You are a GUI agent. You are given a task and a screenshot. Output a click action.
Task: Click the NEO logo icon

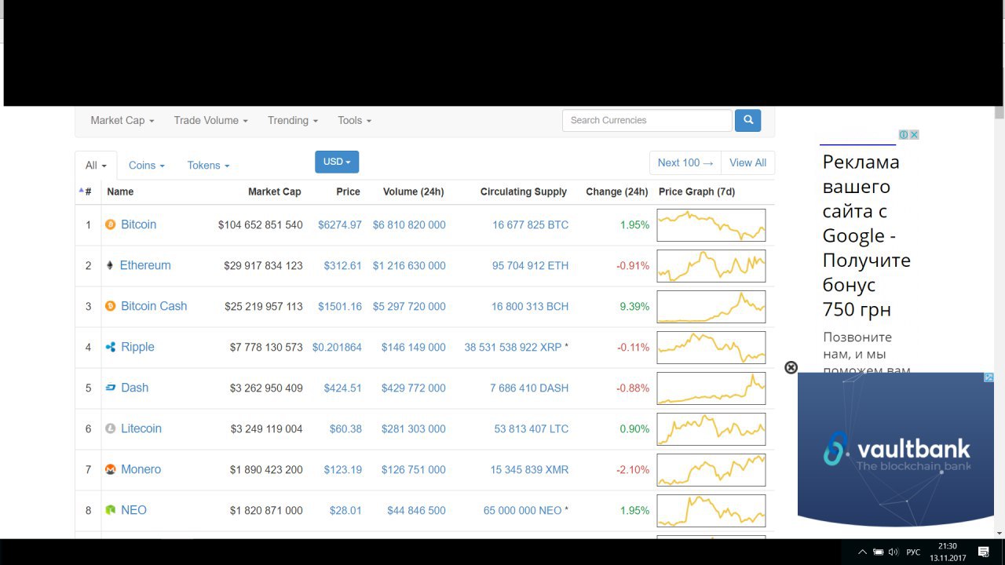point(111,510)
